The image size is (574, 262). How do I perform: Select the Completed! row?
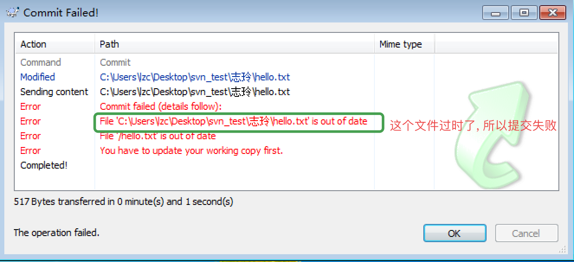pos(44,165)
